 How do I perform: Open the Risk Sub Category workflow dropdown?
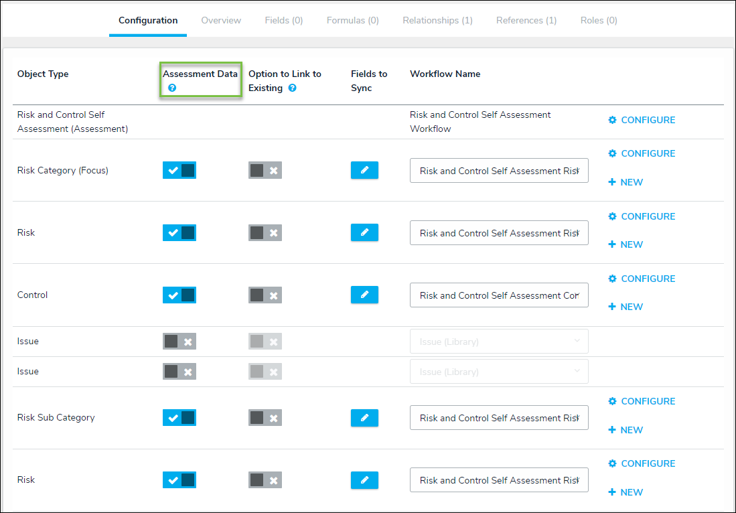[x=499, y=418]
